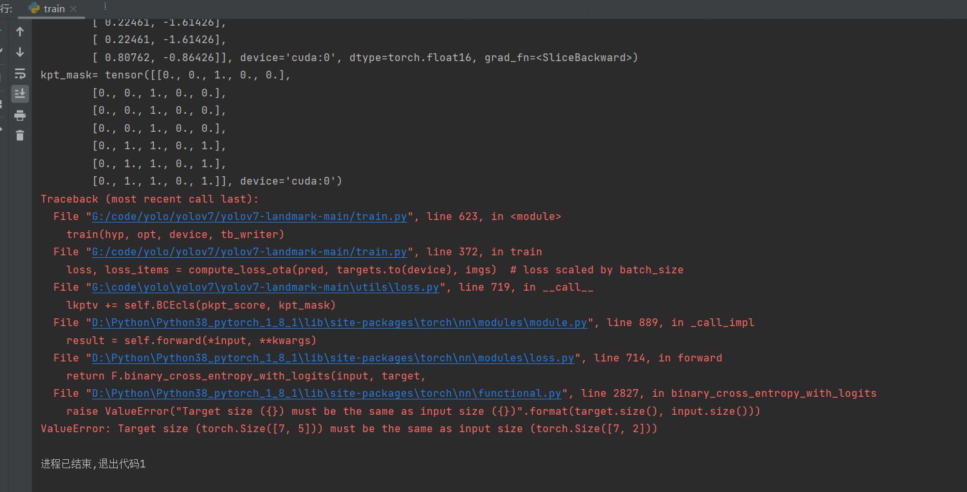The width and height of the screenshot is (967, 492).
Task: Select the Up the Stack Trace arrow icon
Action: point(20,31)
